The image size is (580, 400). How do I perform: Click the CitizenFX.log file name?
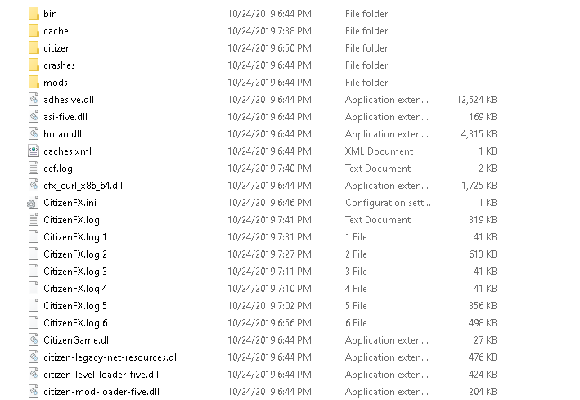(x=71, y=220)
